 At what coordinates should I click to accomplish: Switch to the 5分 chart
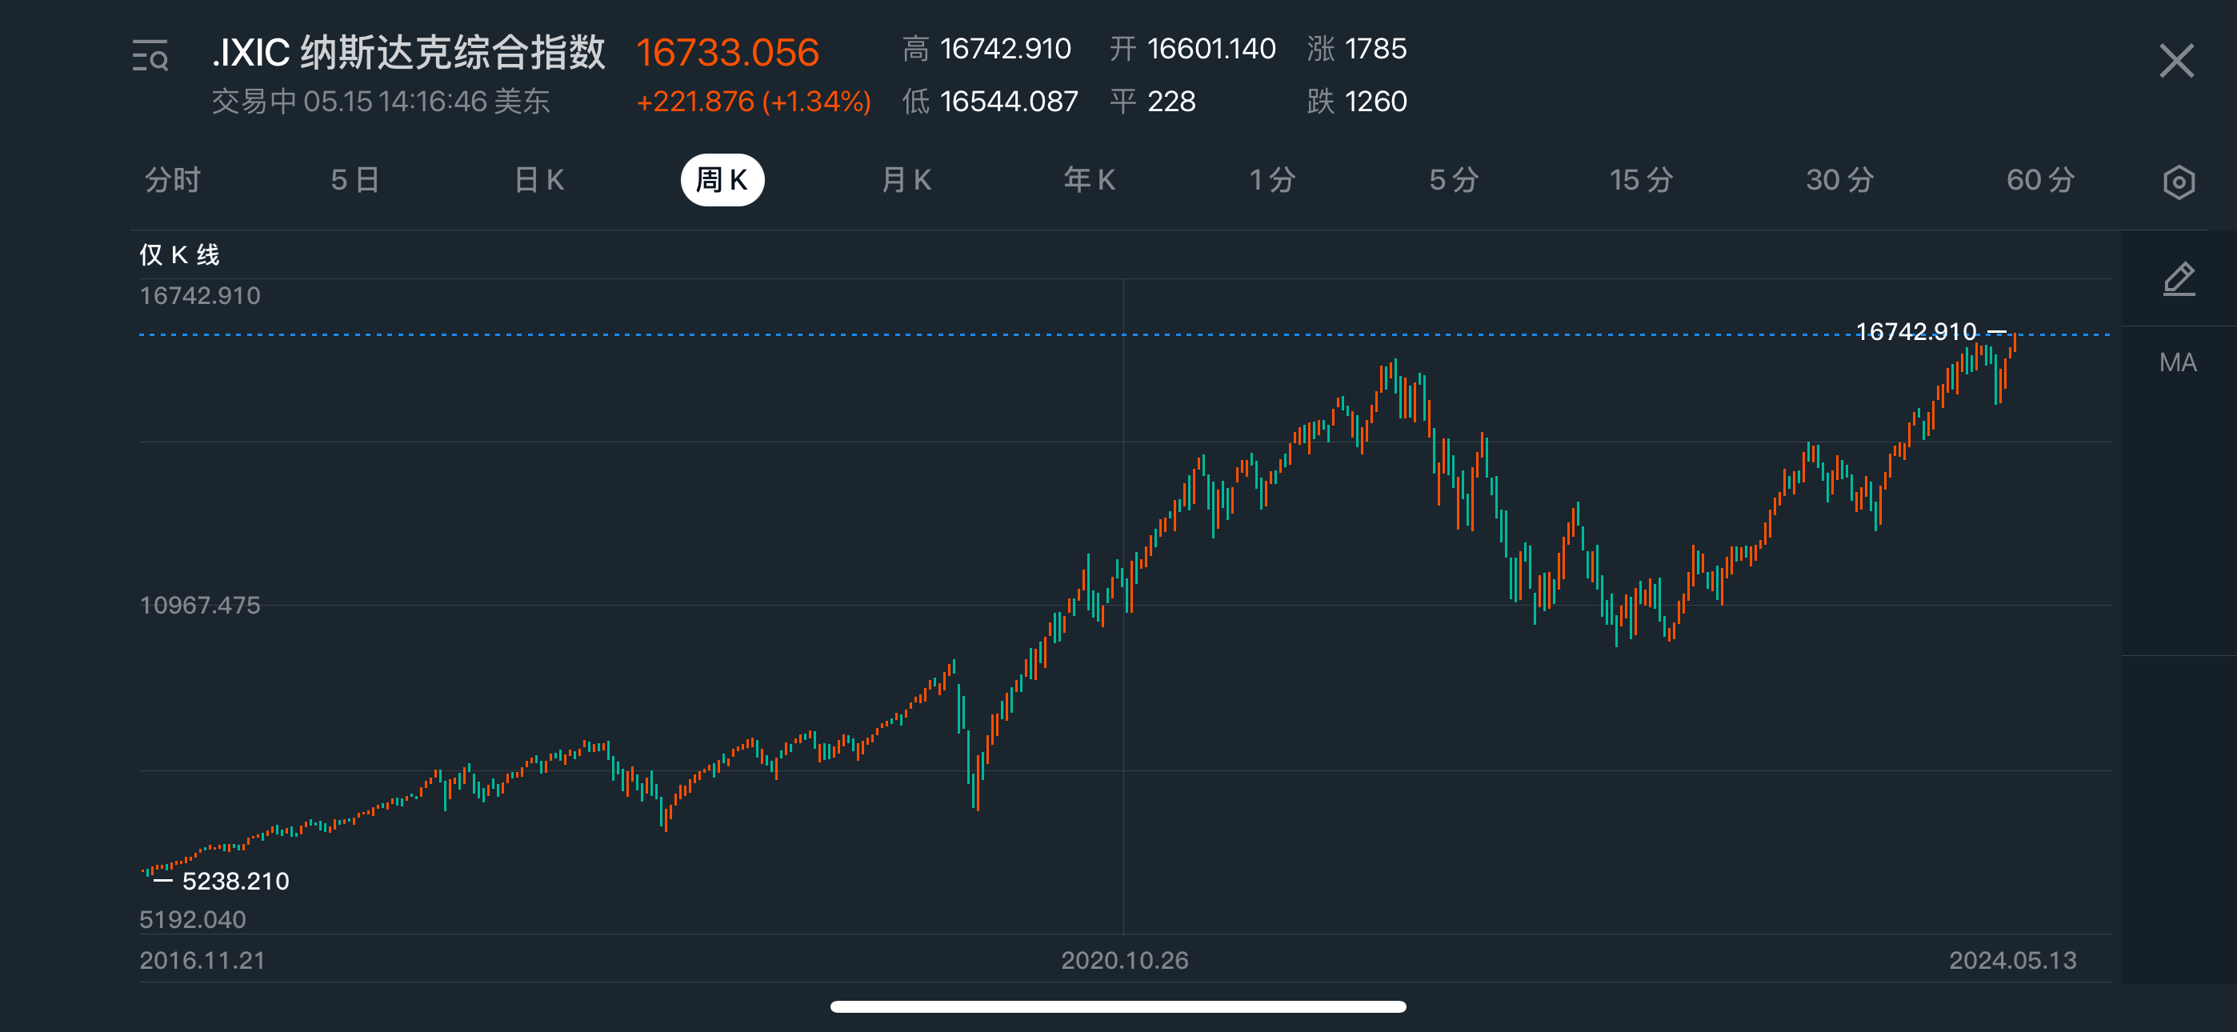1455,180
